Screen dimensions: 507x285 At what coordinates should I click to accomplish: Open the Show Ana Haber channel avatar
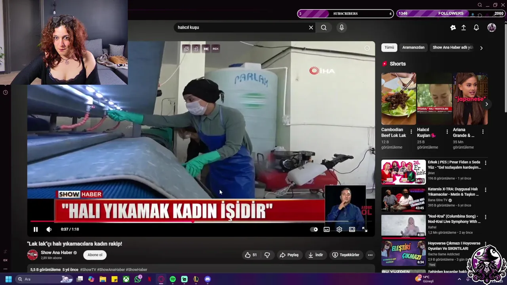[x=32, y=255]
